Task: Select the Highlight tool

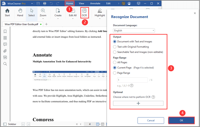Action: coord(100,13)
